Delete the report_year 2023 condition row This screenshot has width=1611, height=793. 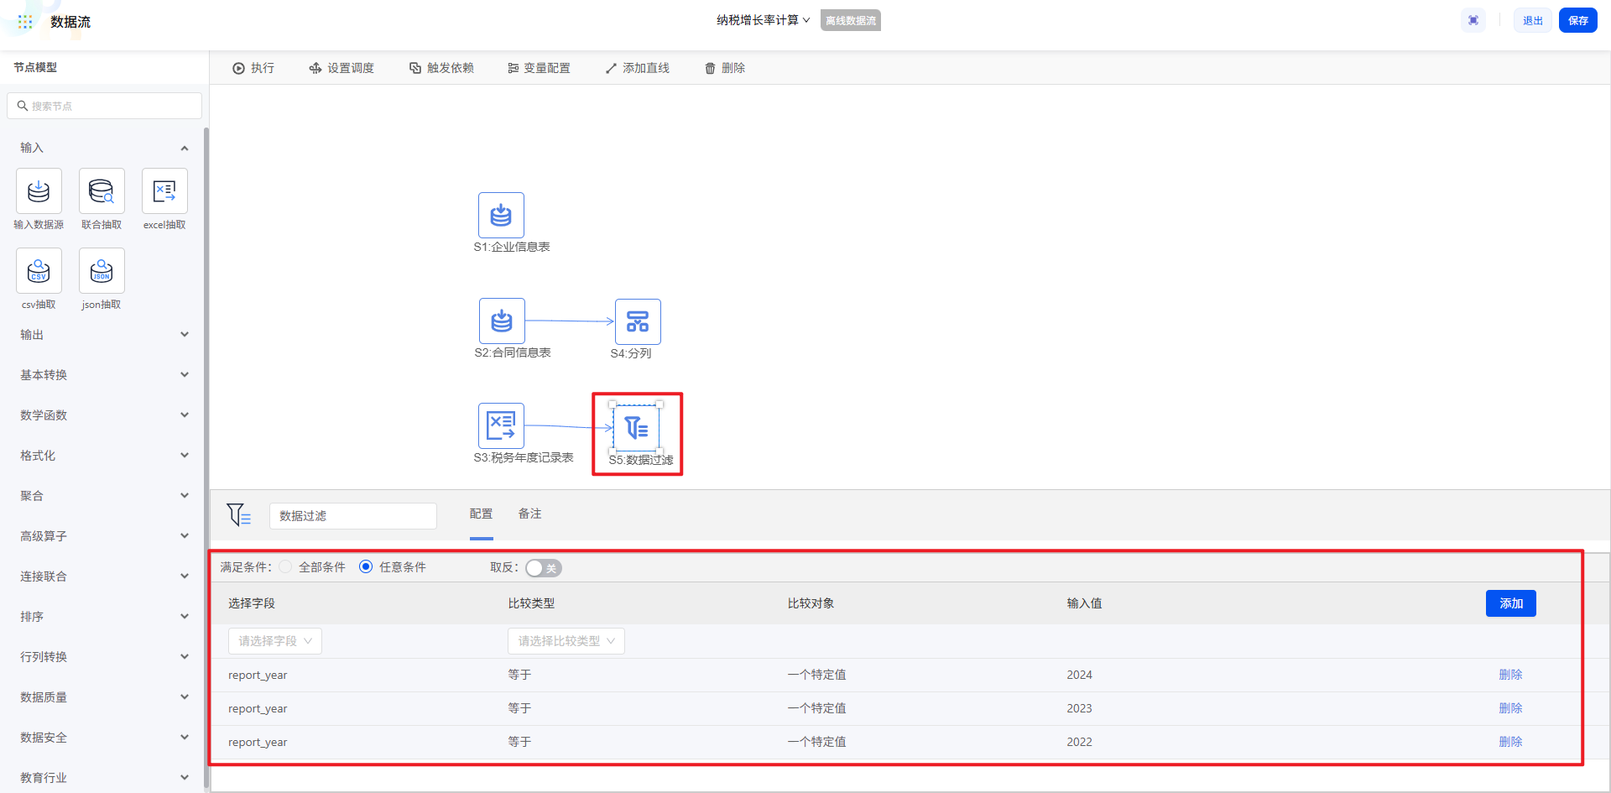click(1510, 708)
